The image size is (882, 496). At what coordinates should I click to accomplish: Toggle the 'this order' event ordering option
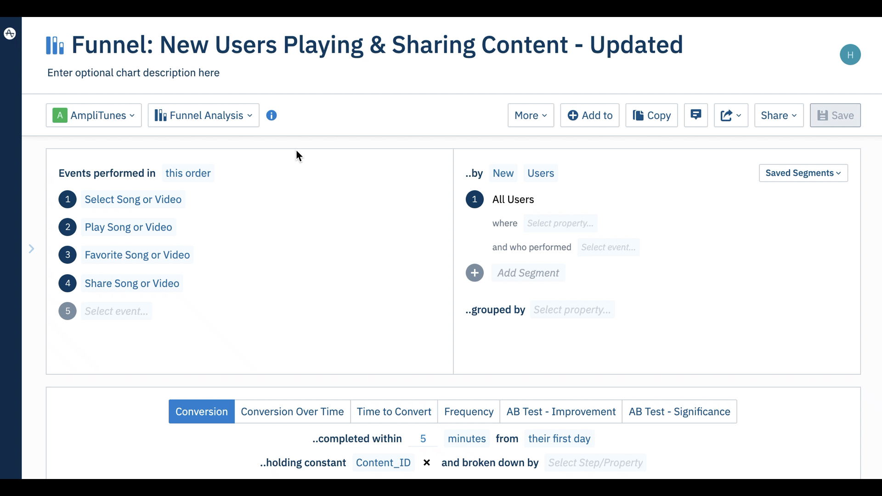click(188, 173)
